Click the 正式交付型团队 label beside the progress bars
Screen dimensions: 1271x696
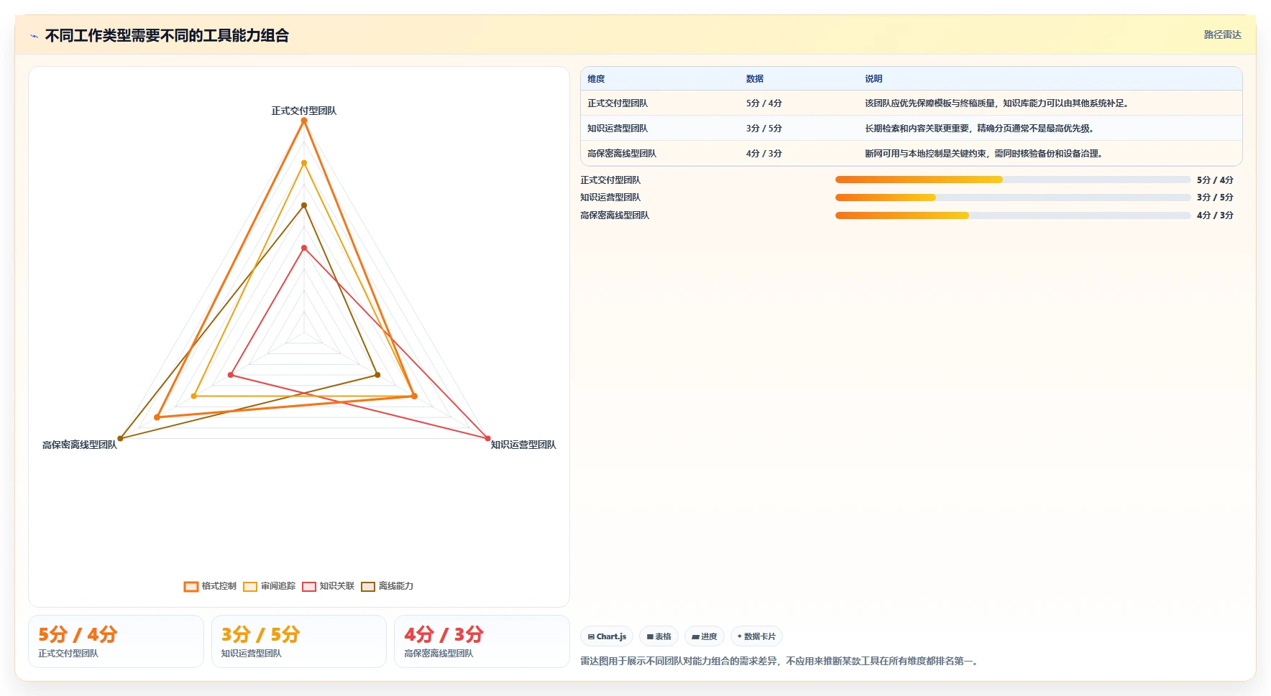(610, 180)
